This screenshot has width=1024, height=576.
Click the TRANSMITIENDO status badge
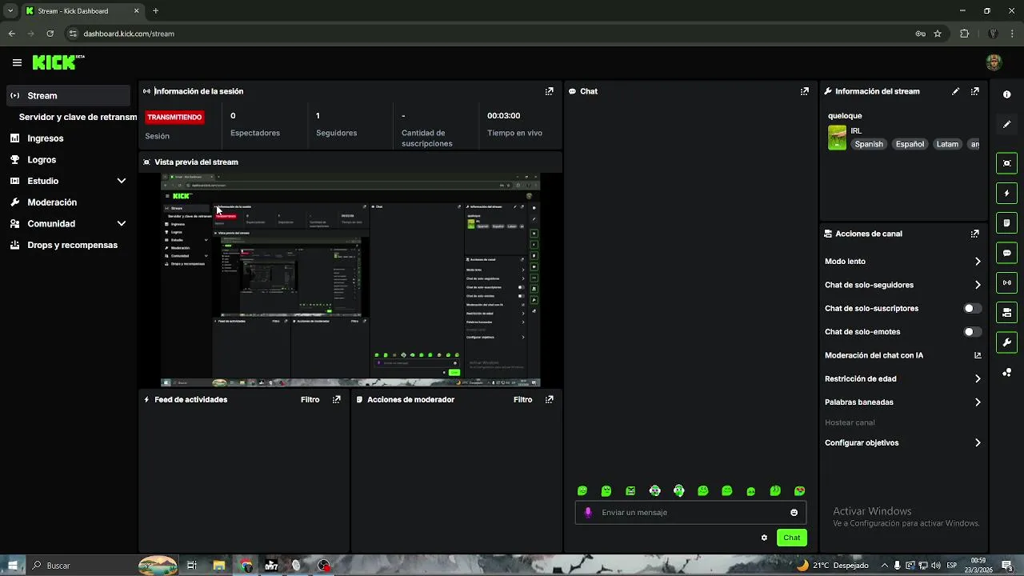[x=174, y=117]
